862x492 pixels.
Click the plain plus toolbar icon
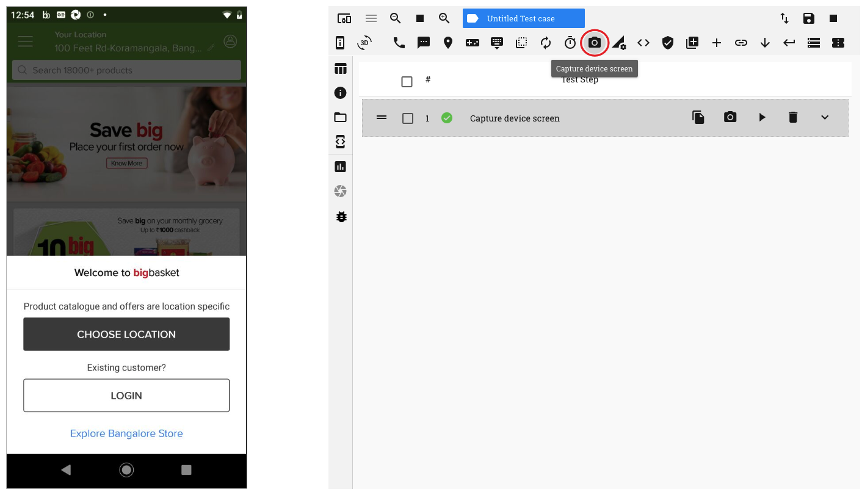pos(717,43)
